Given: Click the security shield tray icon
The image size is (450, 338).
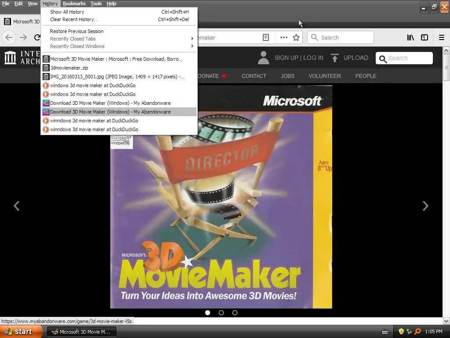Looking at the screenshot, I should tap(401, 331).
